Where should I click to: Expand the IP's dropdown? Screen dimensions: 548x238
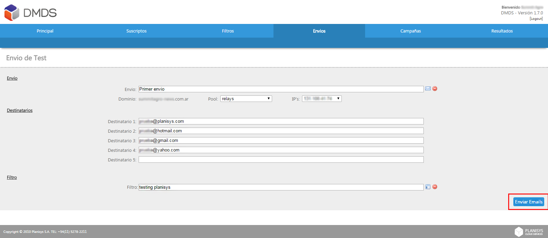[x=322, y=98]
